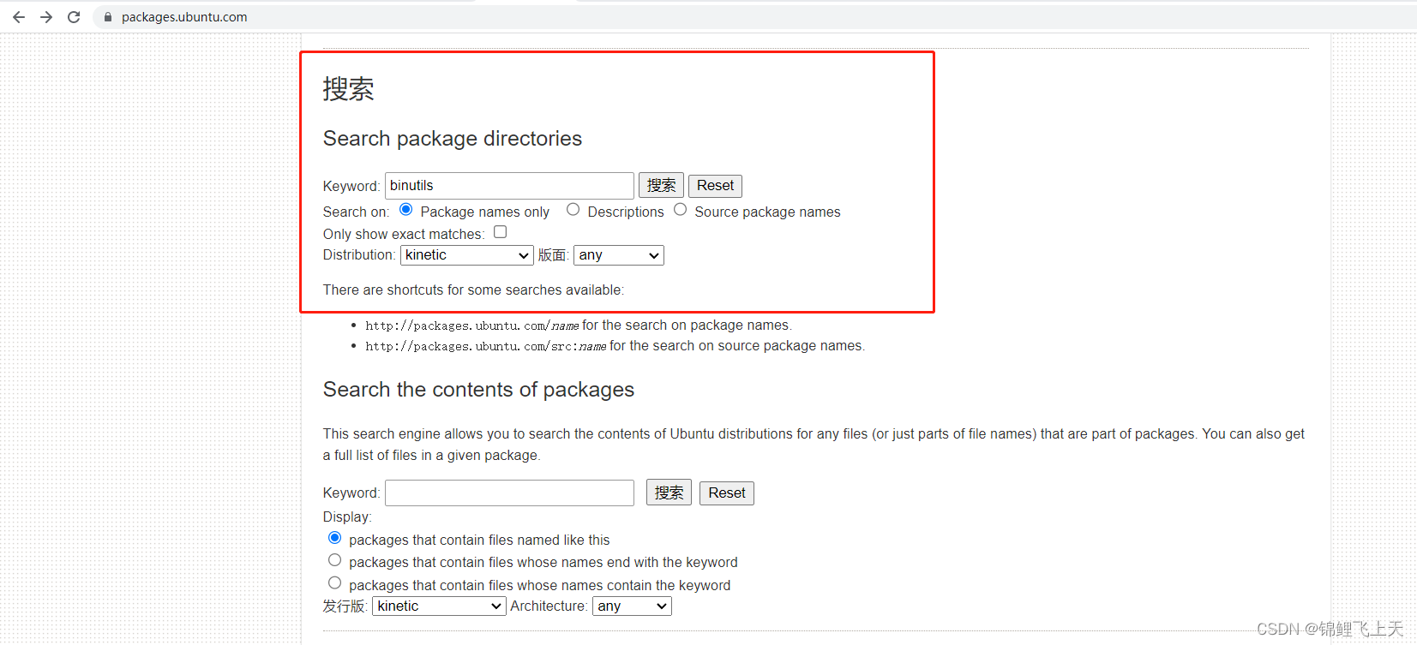Reload the page with refresh icon
Image resolution: width=1417 pixels, height=645 pixels.
click(74, 17)
